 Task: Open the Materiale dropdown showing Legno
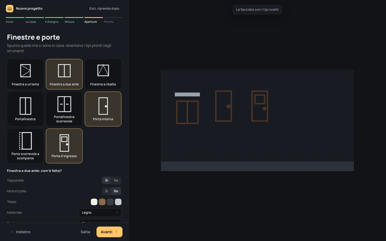coord(100,213)
